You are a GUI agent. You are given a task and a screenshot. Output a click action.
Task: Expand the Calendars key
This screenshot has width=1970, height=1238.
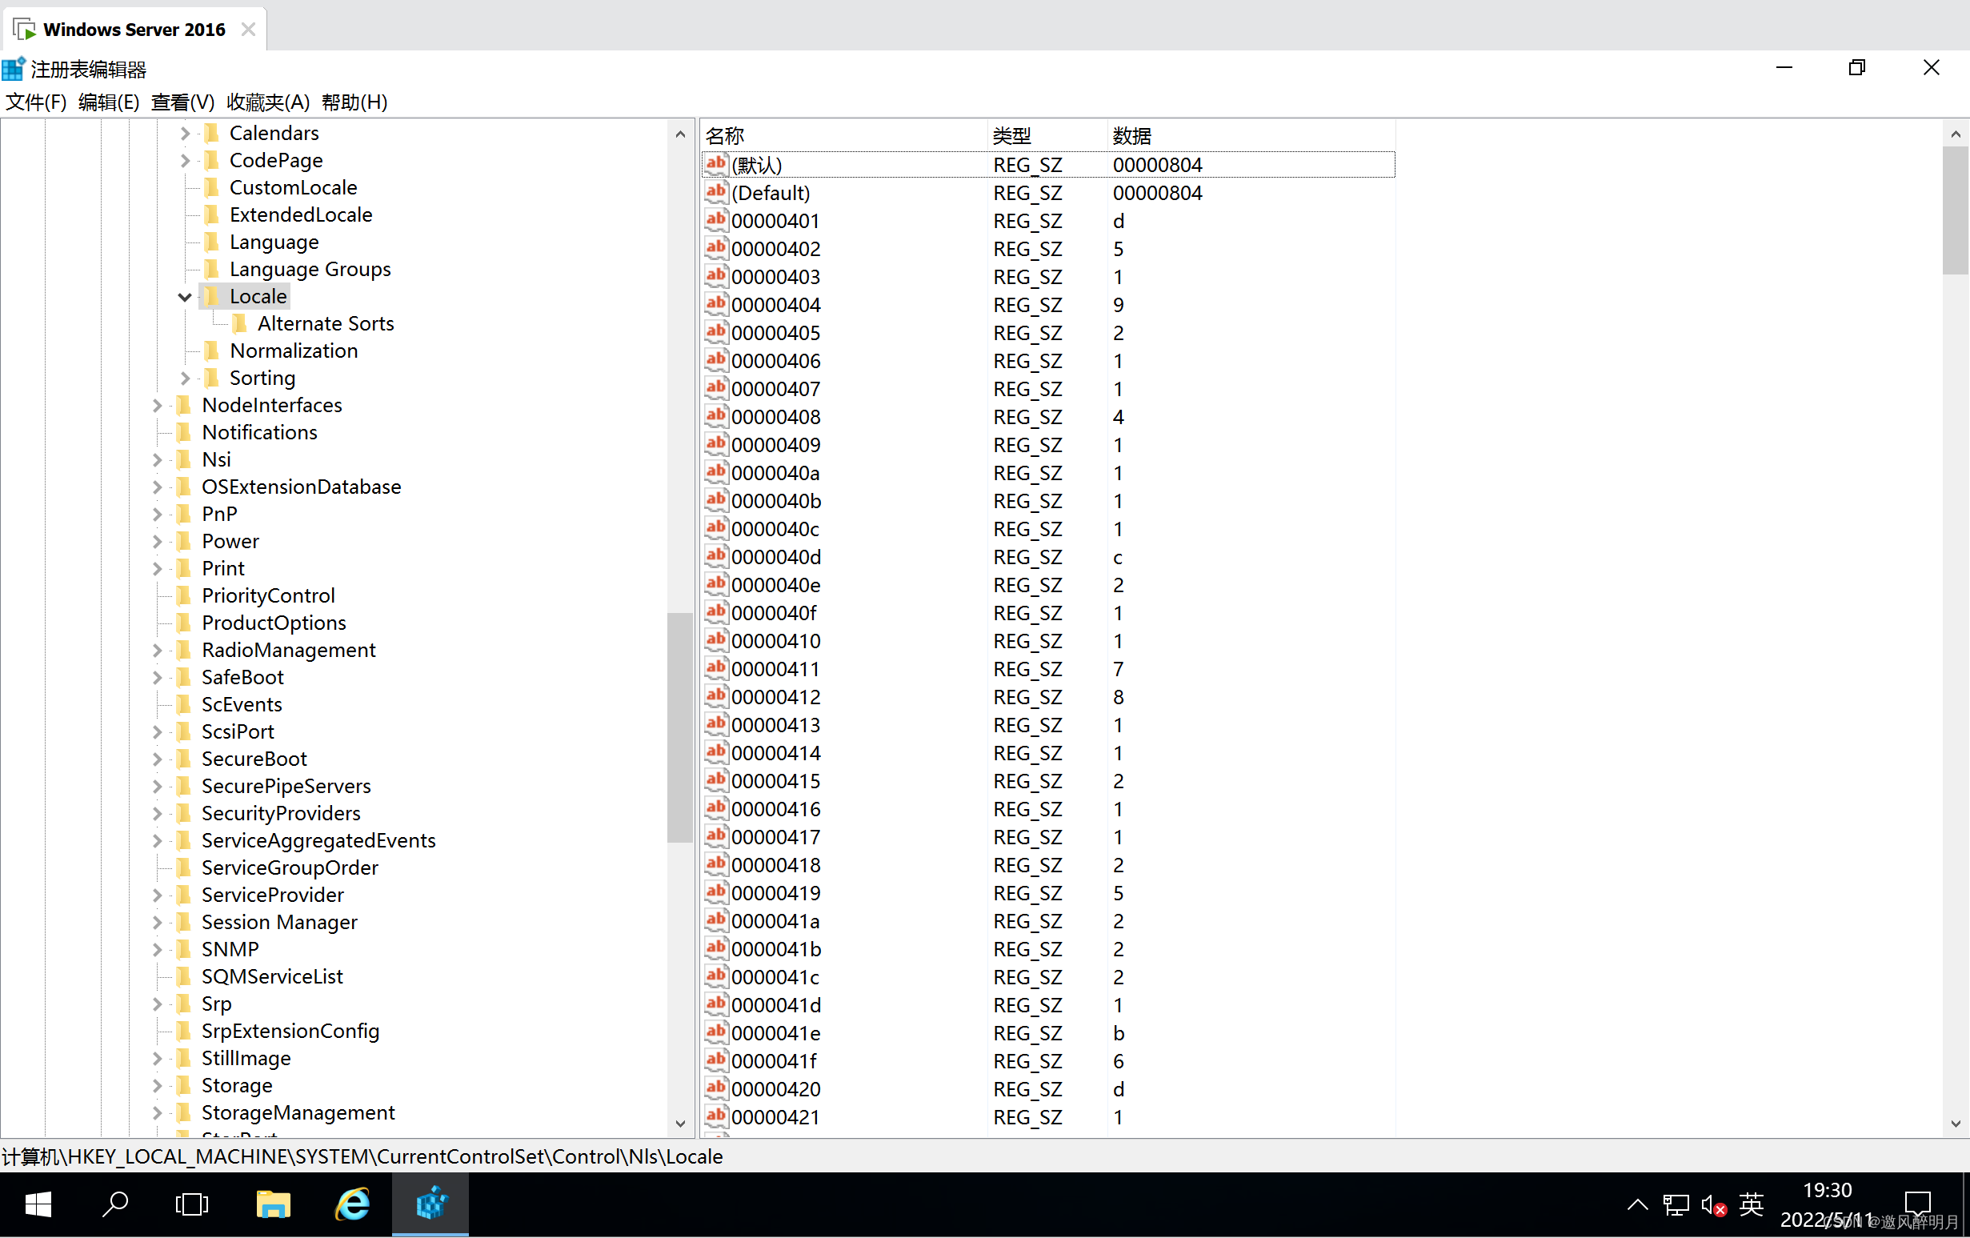(185, 133)
